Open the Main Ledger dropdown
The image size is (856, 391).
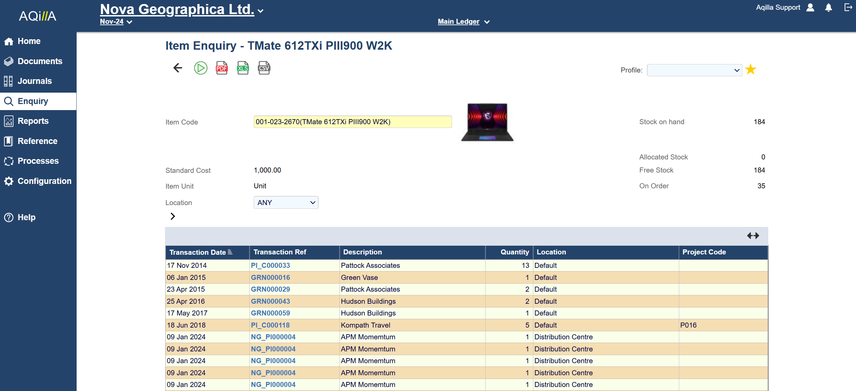click(463, 22)
